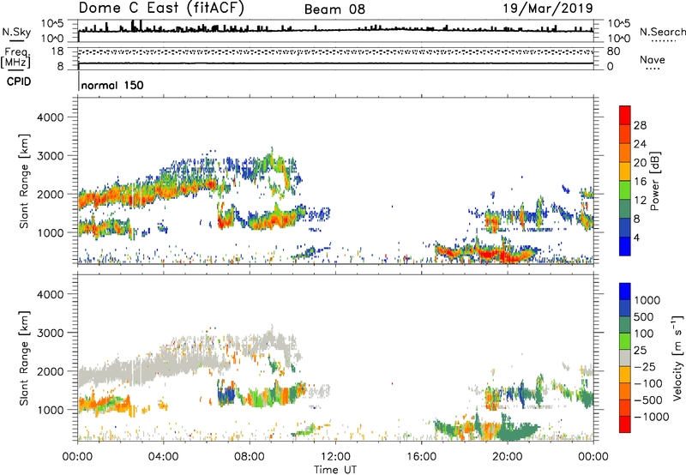Click the Power [dB] colorbar label
Viewport: 686px width, 475px height.
(x=654, y=181)
